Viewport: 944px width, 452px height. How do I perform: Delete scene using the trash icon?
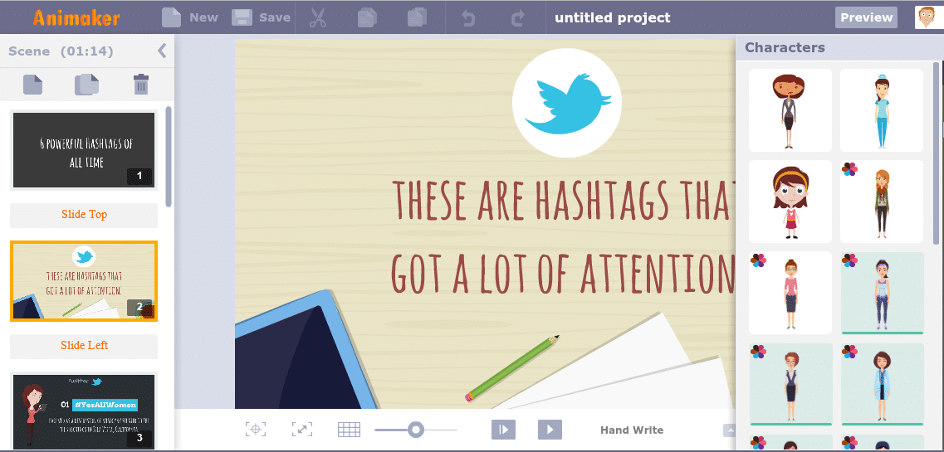pos(141,85)
